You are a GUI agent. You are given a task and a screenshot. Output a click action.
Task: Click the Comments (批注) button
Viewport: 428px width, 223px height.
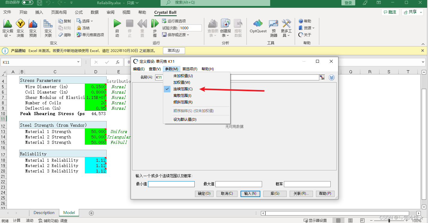tap(390, 12)
